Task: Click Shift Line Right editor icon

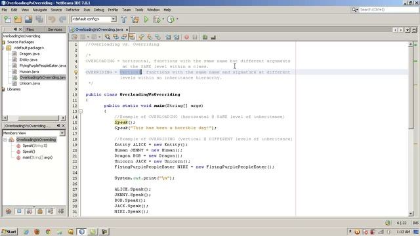Action: point(177,37)
